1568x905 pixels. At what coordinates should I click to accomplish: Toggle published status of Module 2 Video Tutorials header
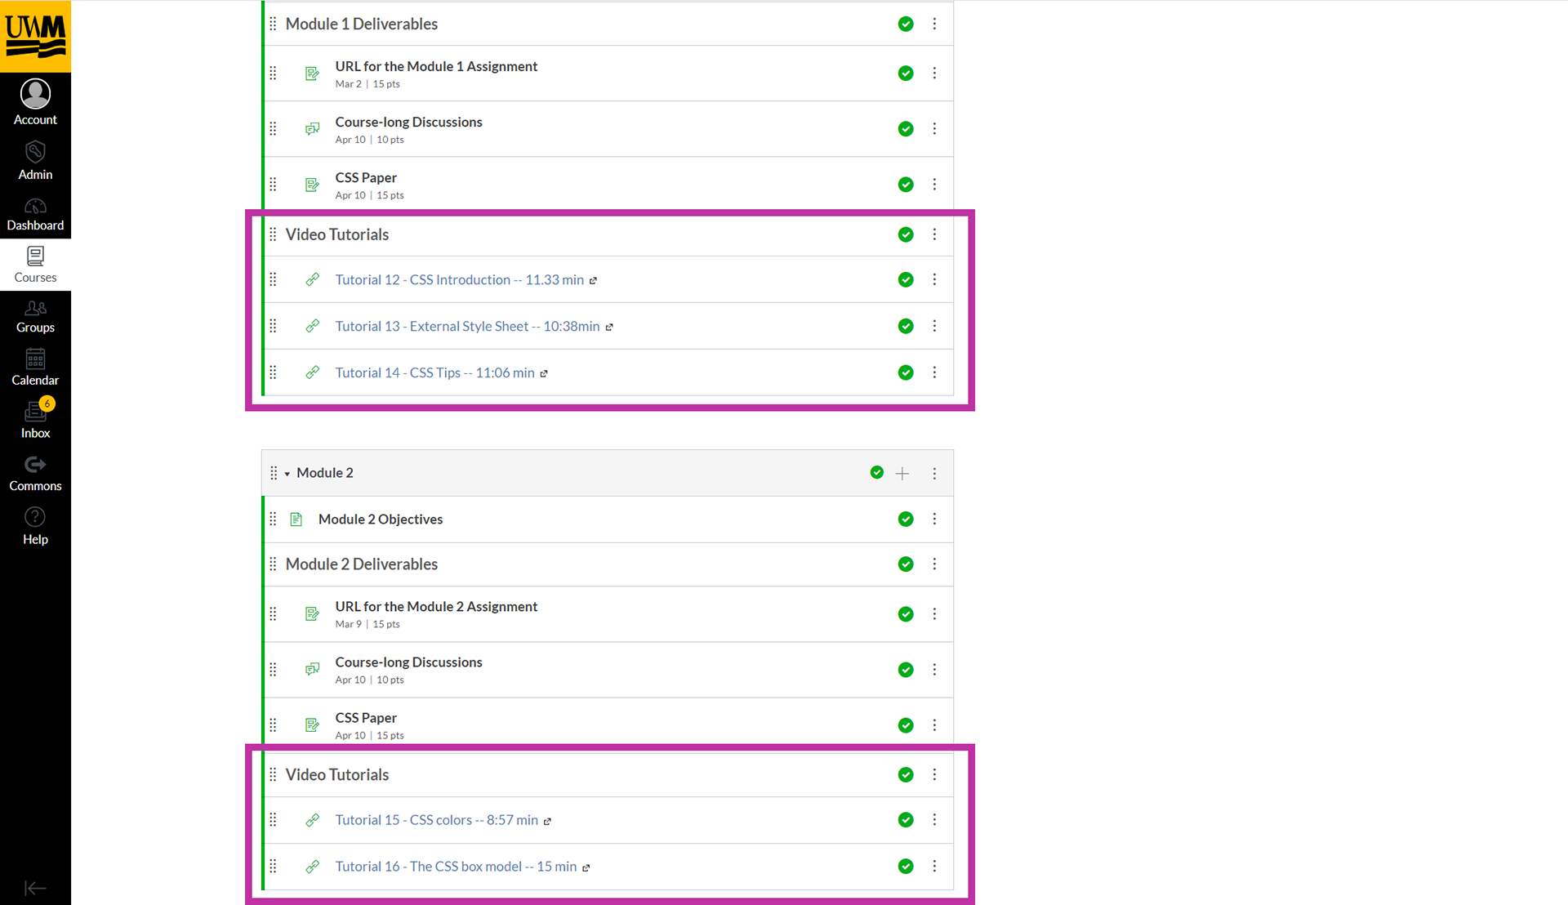[x=906, y=774]
